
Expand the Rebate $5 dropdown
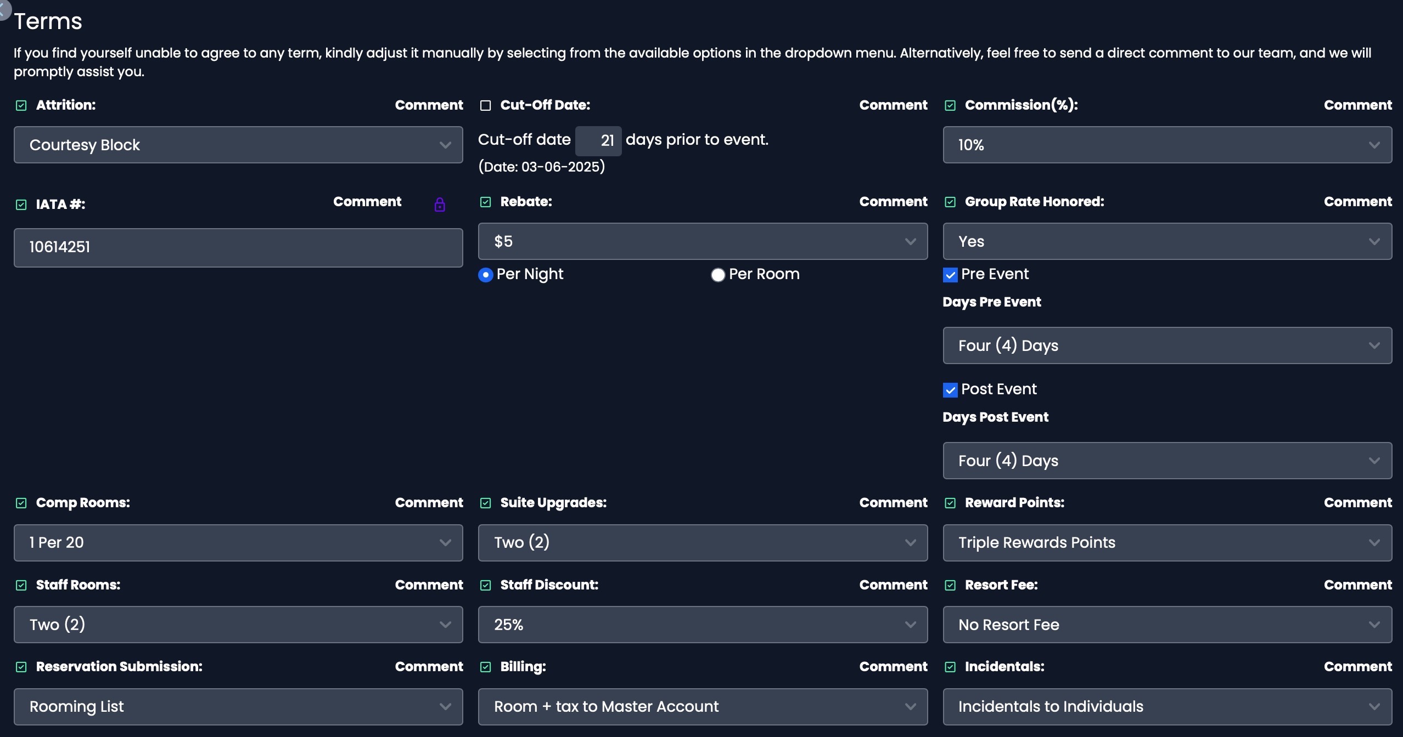pyautogui.click(x=703, y=241)
